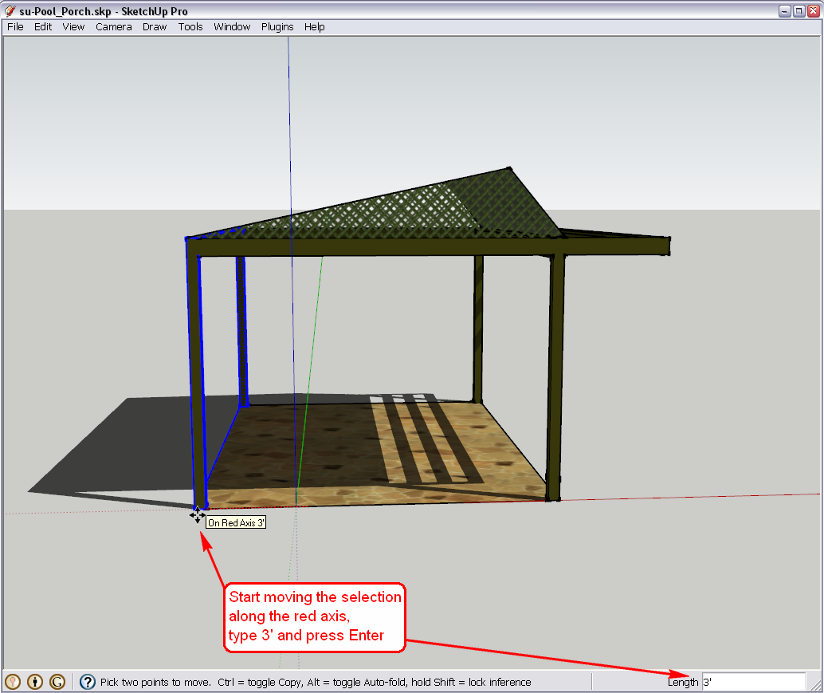Click the geo-location status icon
The height and width of the screenshot is (693, 824).
tap(14, 682)
